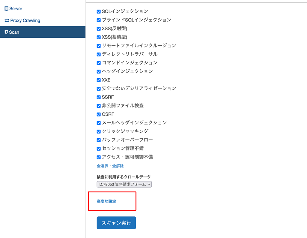307x238 pixels.
Task: Open the crawl data dropdown showing ID:78053
Action: pyautogui.click(x=124, y=184)
